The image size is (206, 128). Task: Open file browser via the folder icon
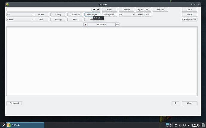point(98,10)
